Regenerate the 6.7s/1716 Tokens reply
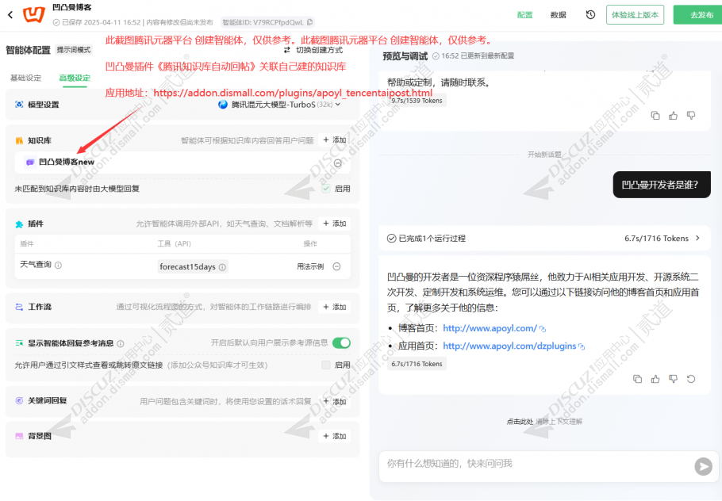 (x=691, y=379)
